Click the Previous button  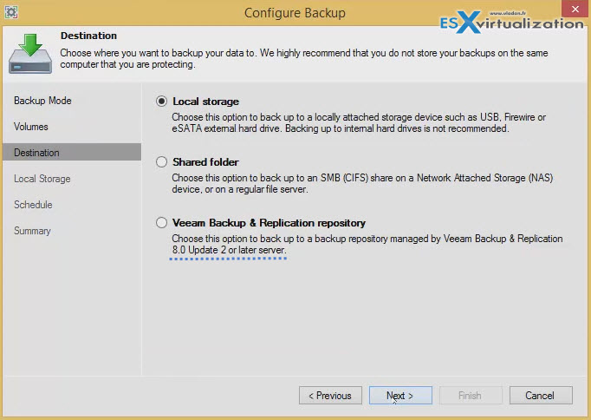pyautogui.click(x=330, y=396)
